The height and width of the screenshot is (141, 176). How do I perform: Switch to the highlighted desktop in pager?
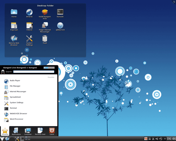[x=26, y=138]
